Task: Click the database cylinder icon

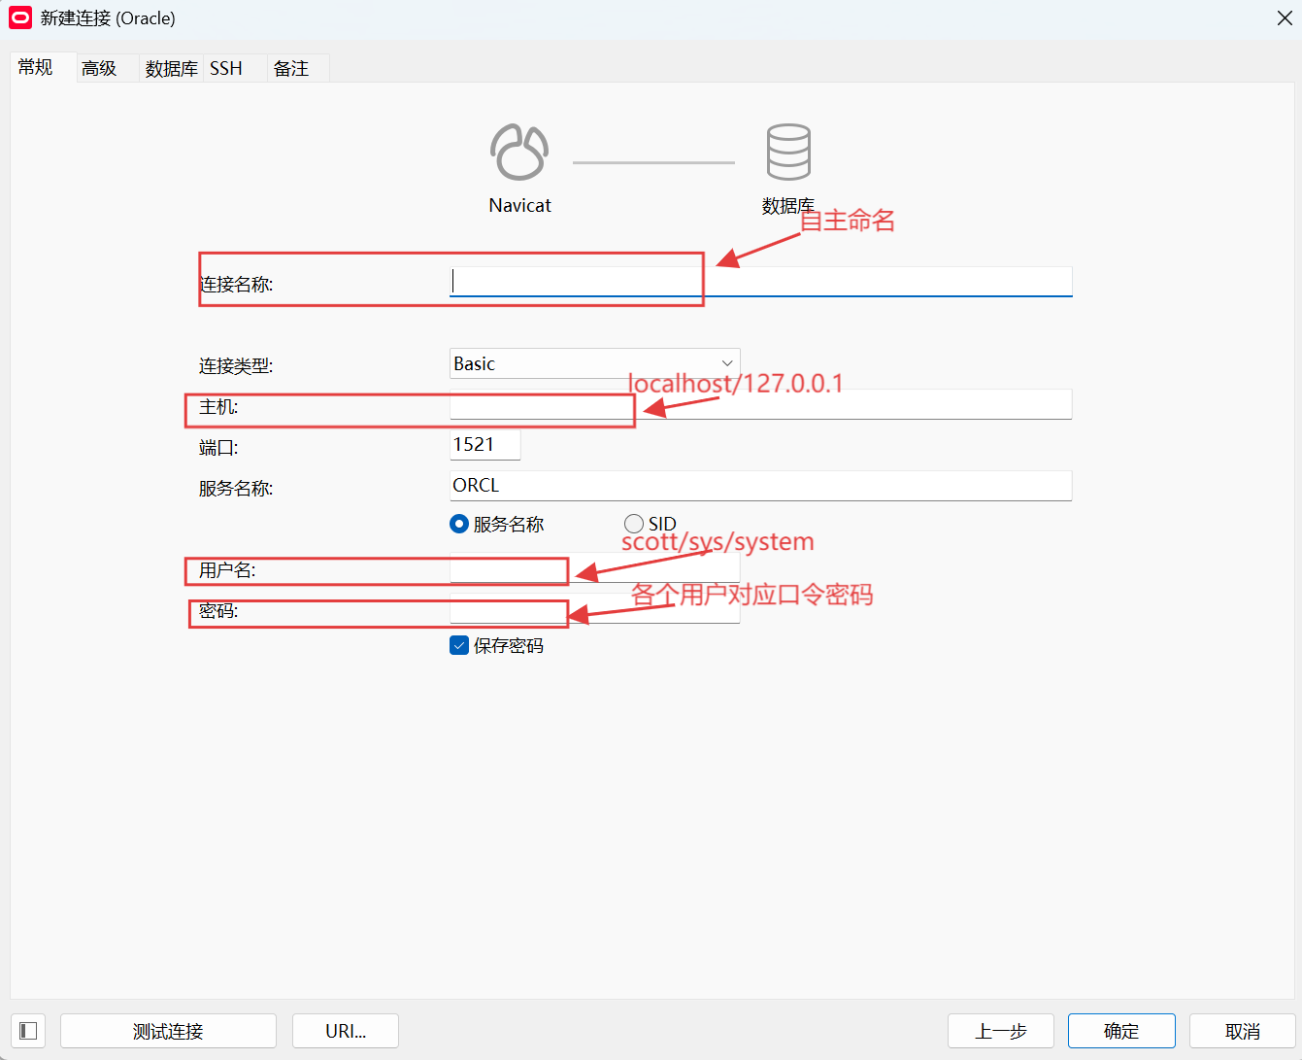Action: point(788,152)
